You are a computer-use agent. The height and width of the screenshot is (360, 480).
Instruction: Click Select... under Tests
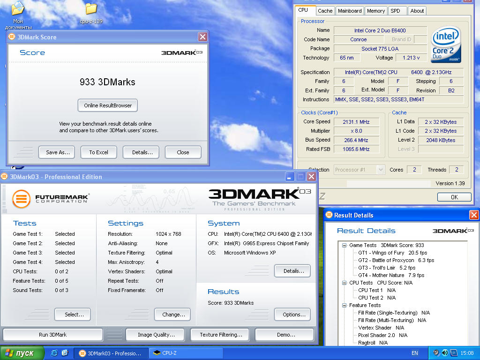pyautogui.click(x=74, y=315)
